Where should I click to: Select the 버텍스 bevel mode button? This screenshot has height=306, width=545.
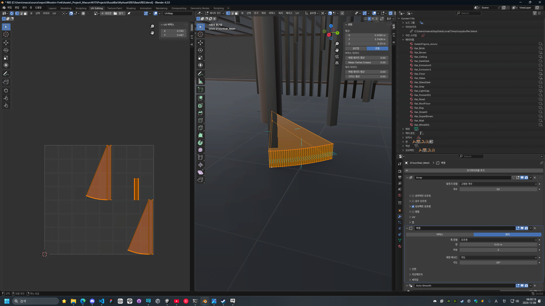(x=440, y=234)
